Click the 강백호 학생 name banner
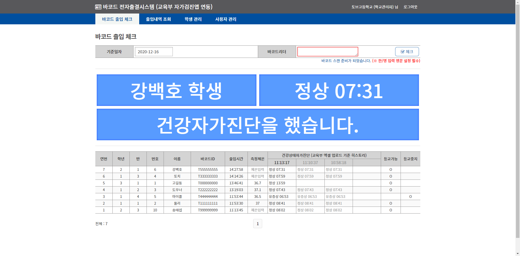 click(176, 90)
